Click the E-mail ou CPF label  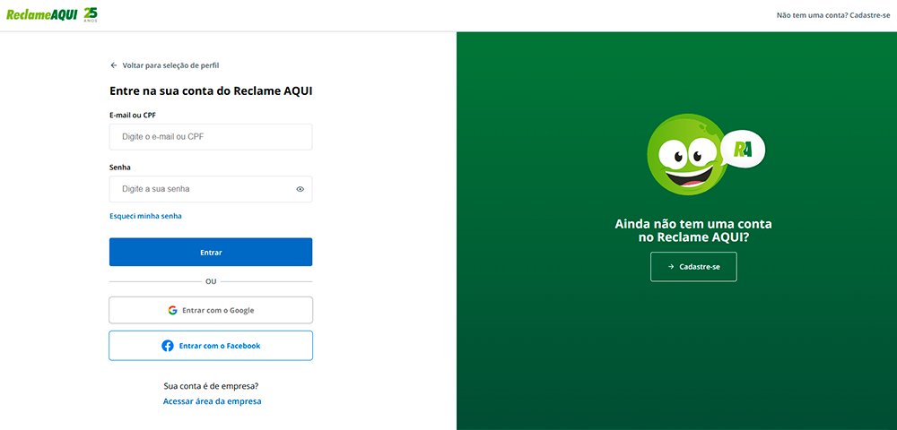pyautogui.click(x=133, y=115)
